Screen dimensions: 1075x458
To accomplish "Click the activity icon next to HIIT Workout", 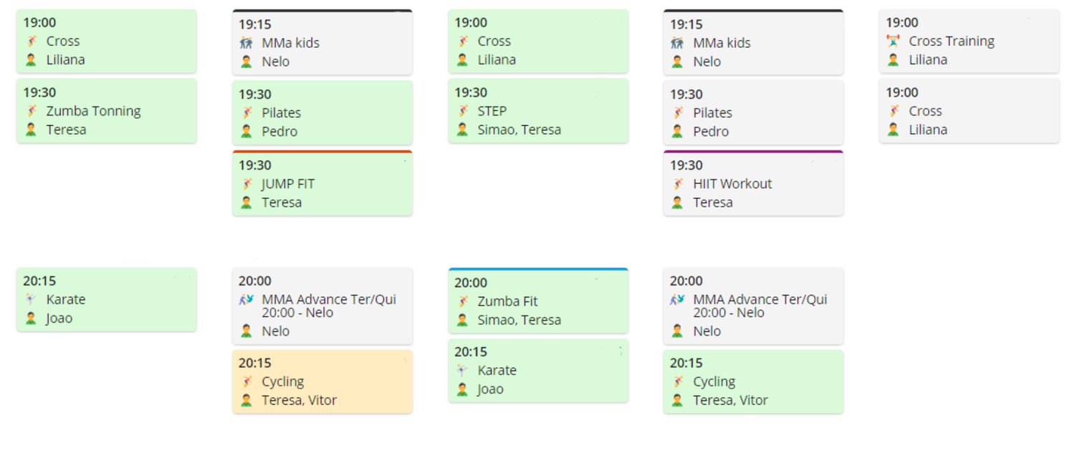I will [678, 184].
